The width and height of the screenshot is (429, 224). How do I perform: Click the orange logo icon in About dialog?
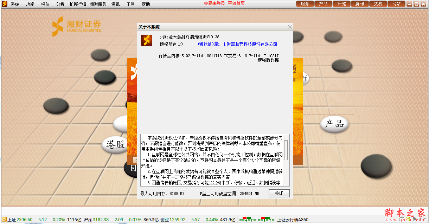pos(147,40)
